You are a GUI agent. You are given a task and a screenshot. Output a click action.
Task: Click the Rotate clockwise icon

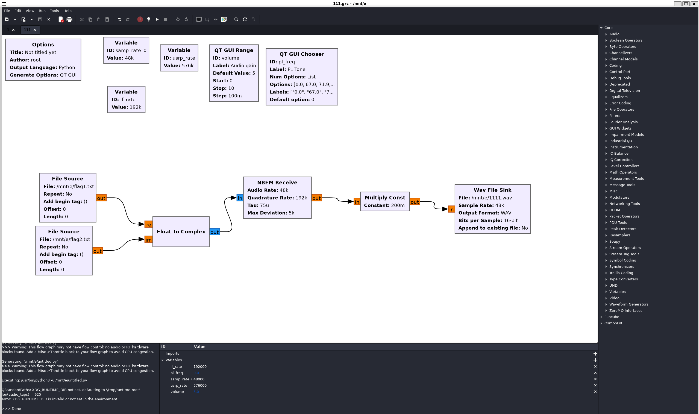tap(186, 19)
